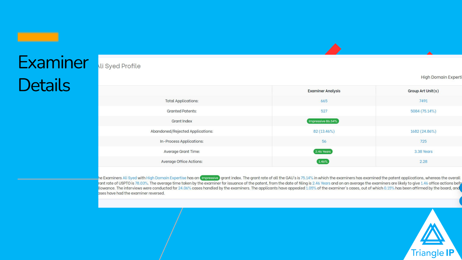Click the 75.14% GAU grant rate in summary
The height and width of the screenshot is (260, 462).
pyautogui.click(x=307, y=178)
